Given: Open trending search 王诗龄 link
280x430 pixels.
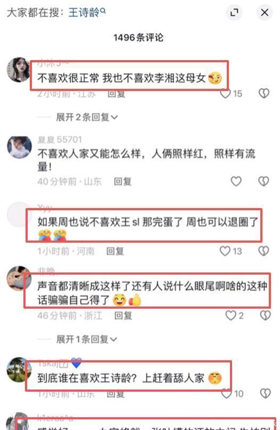Looking at the screenshot, I should click(x=87, y=12).
